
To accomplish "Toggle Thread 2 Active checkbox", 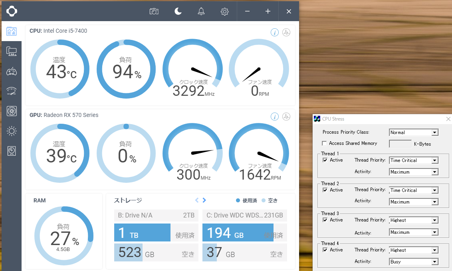I will [325, 190].
